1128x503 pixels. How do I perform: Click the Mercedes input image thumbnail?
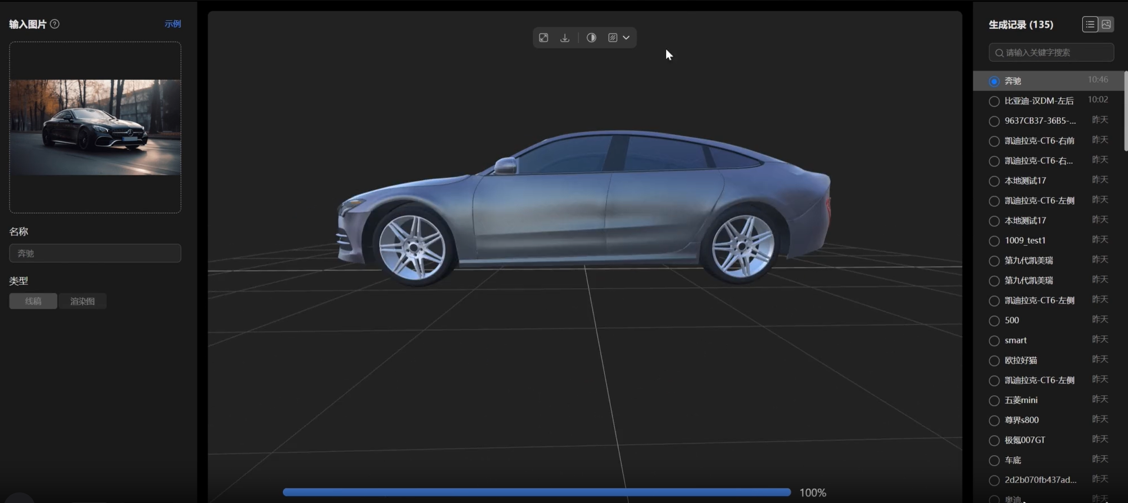point(95,128)
